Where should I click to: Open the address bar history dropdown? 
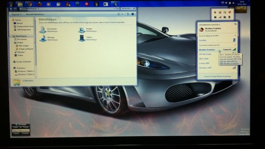point(114,8)
